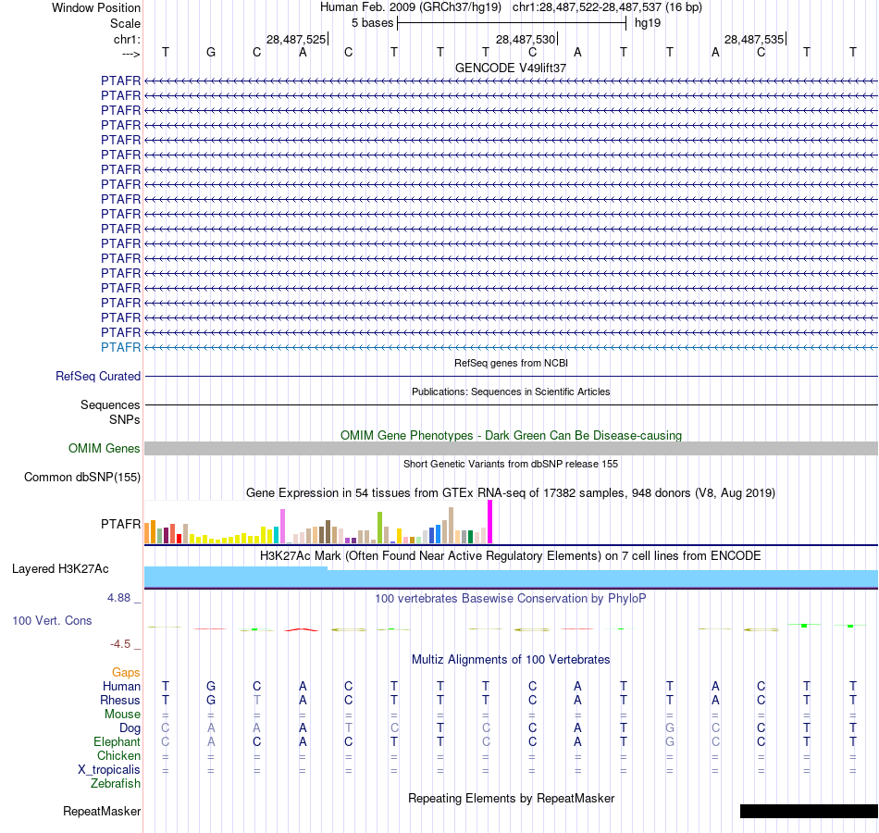The height and width of the screenshot is (833, 879).
Task: Click the Rhesus species label
Action: [120, 700]
